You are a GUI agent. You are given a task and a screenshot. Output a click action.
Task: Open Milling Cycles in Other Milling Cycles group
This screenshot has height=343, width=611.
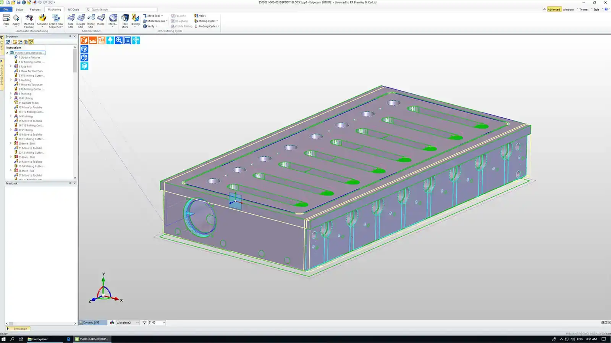pyautogui.click(x=205, y=21)
